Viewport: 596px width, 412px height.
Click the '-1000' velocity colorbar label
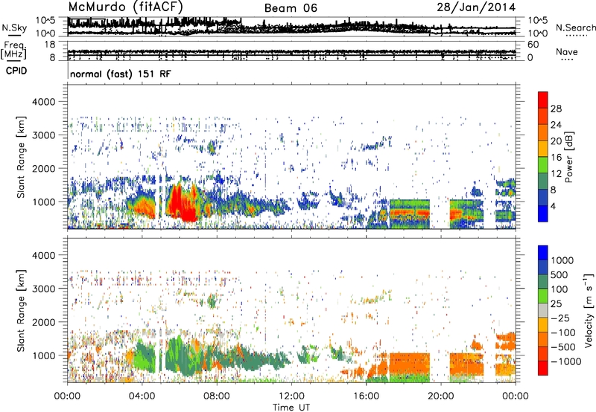566,361
